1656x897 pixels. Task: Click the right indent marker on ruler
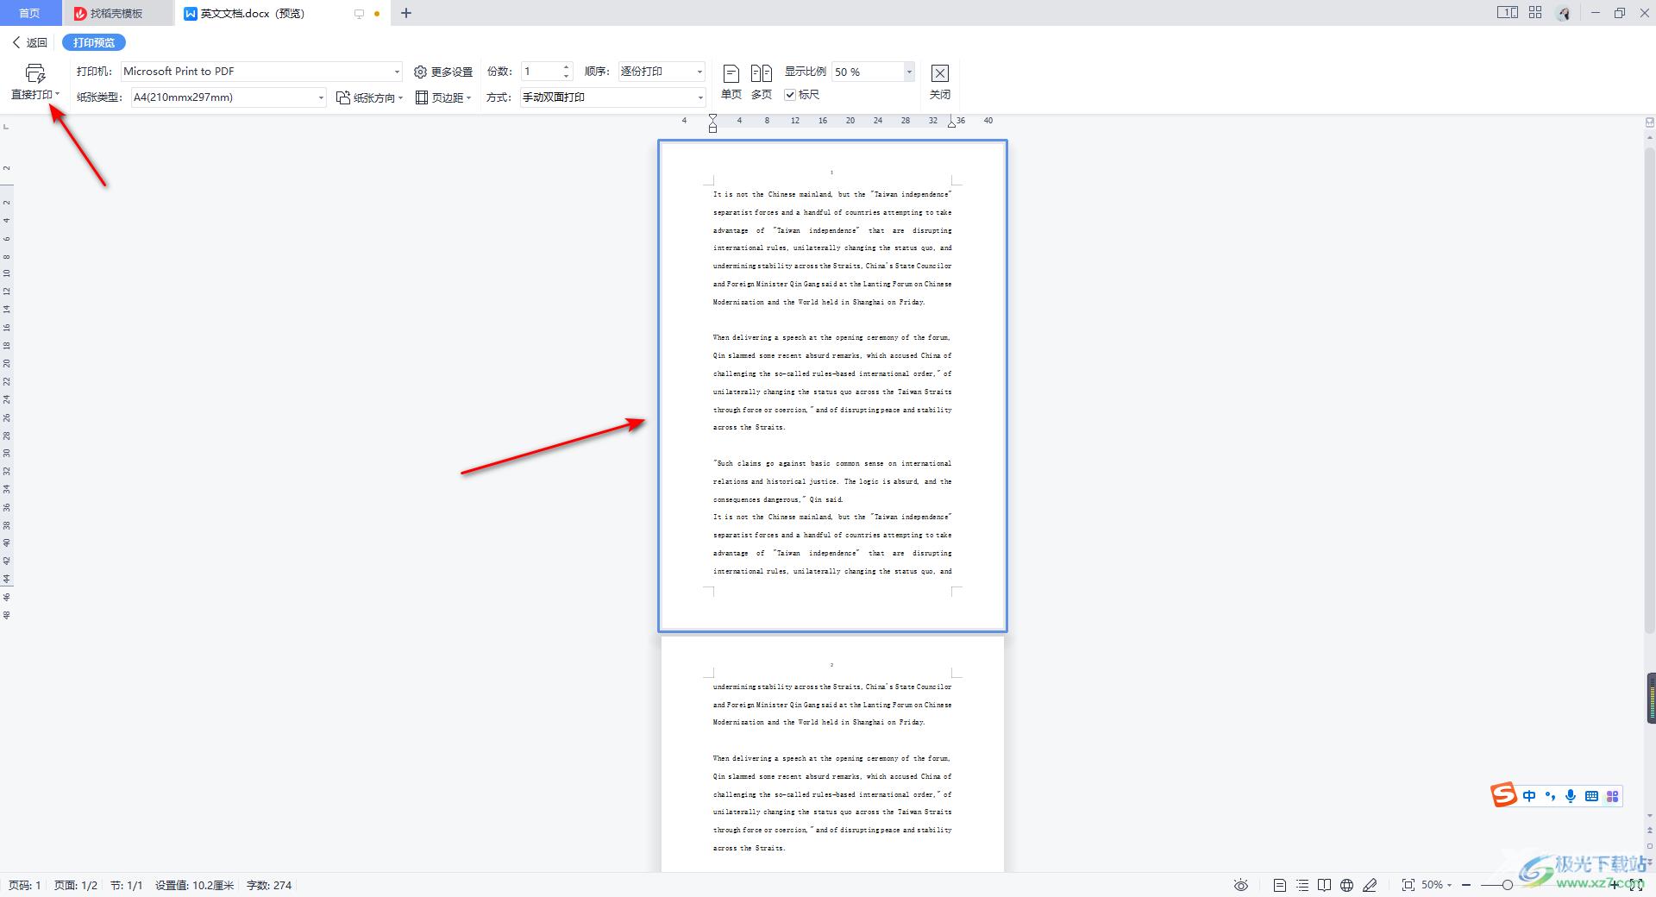(x=951, y=123)
